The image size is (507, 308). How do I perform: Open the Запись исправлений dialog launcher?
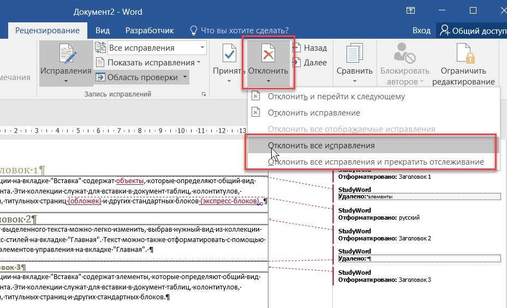[204, 94]
